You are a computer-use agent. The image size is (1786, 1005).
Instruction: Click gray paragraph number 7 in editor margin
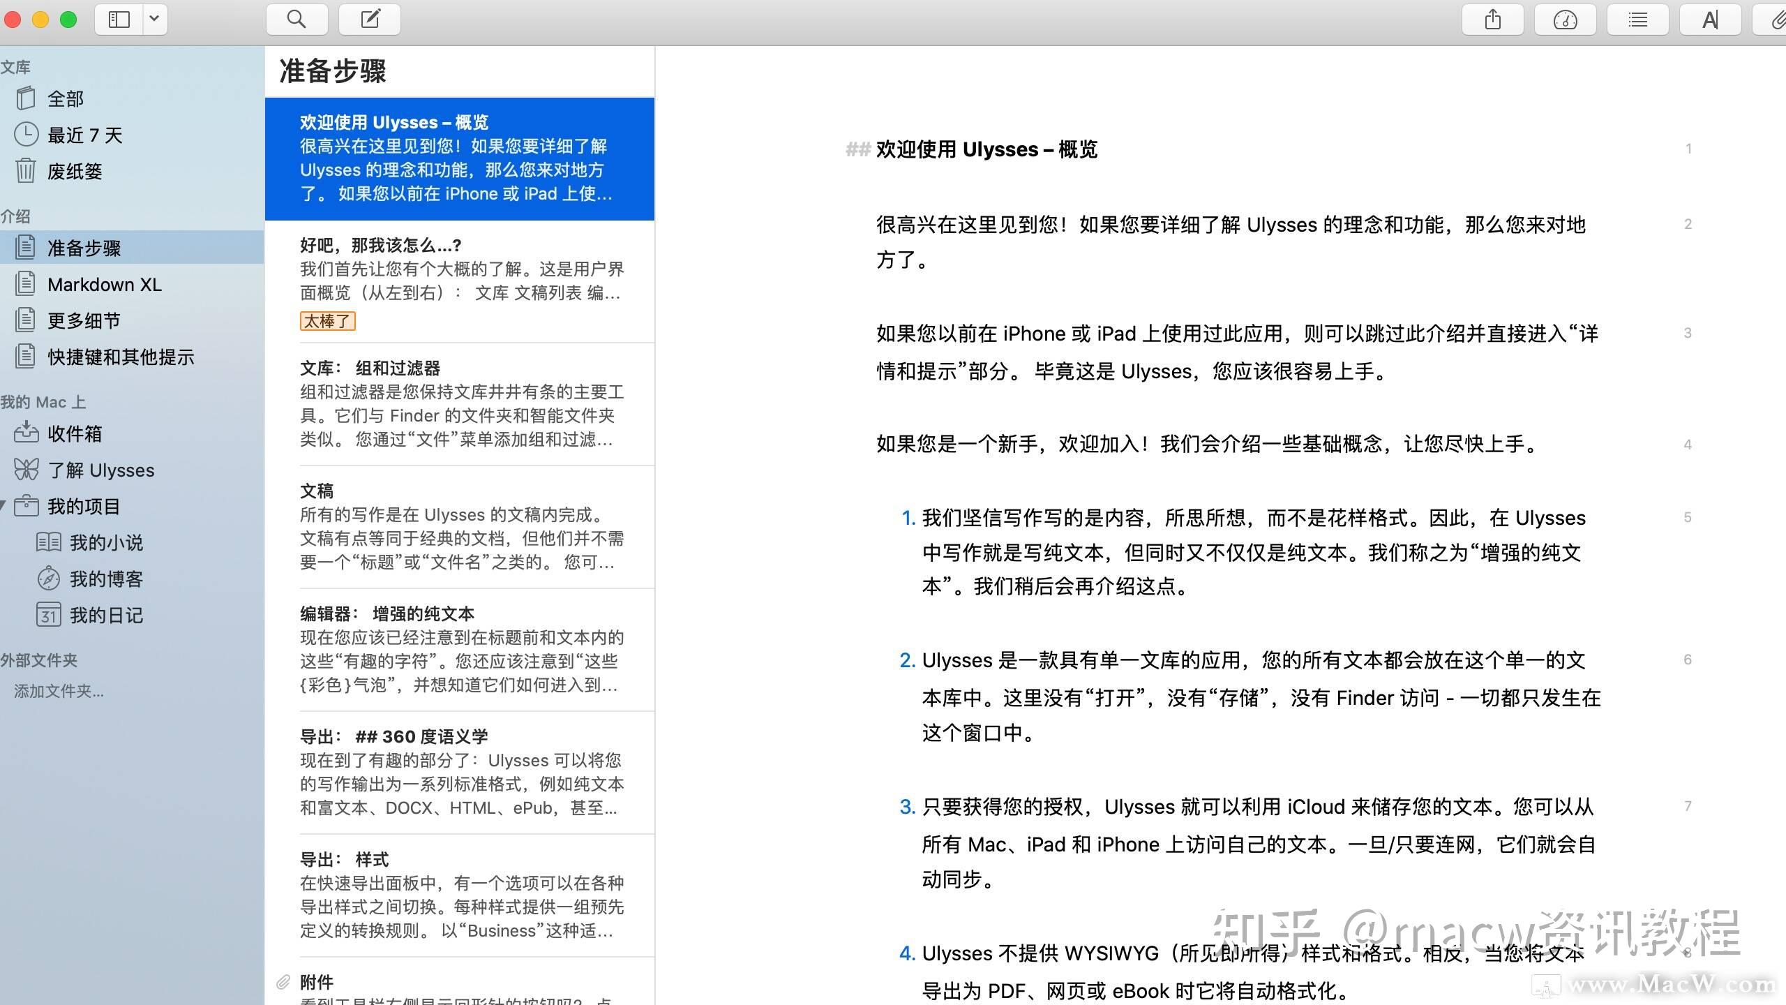(x=1688, y=806)
